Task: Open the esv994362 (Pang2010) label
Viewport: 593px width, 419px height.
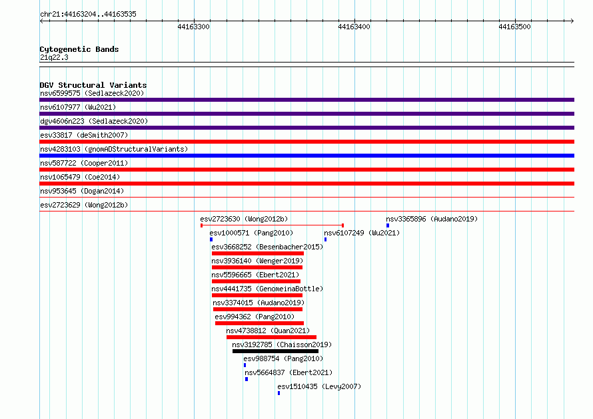Action: (255, 317)
